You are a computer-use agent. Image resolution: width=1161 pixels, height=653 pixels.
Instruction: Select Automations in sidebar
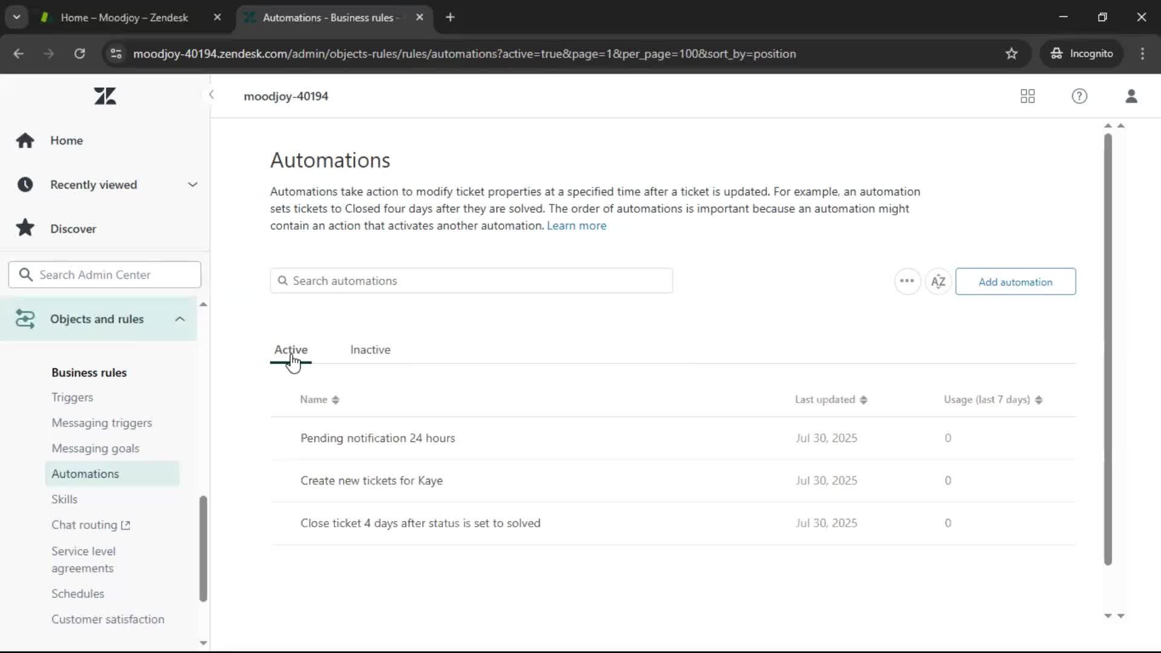point(112,473)
